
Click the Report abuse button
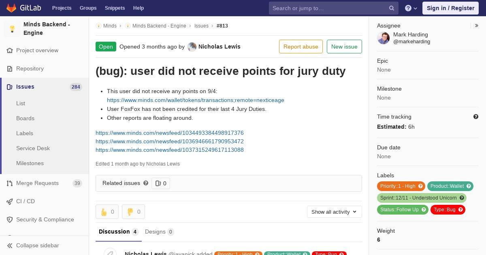pos(301,47)
